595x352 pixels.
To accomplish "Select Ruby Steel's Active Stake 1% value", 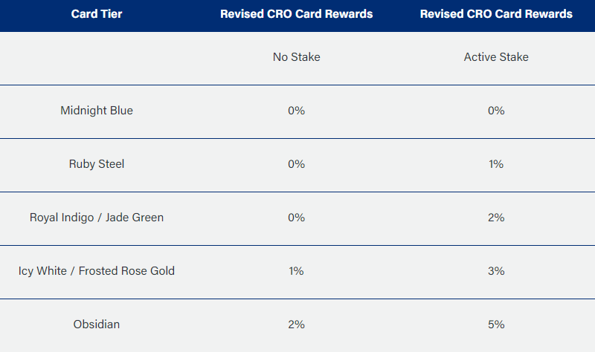I will [x=496, y=164].
